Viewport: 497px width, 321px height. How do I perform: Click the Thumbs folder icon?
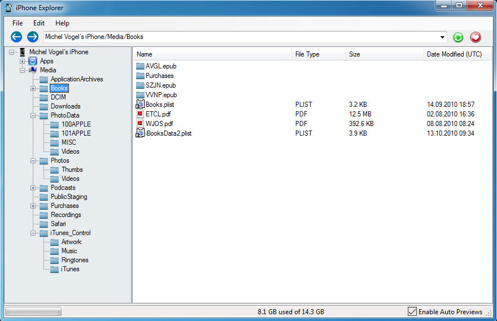tap(55, 170)
